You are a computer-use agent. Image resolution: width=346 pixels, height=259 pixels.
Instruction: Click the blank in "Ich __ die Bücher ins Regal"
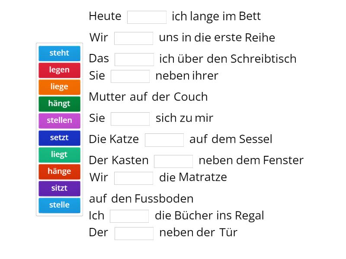[x=129, y=215]
